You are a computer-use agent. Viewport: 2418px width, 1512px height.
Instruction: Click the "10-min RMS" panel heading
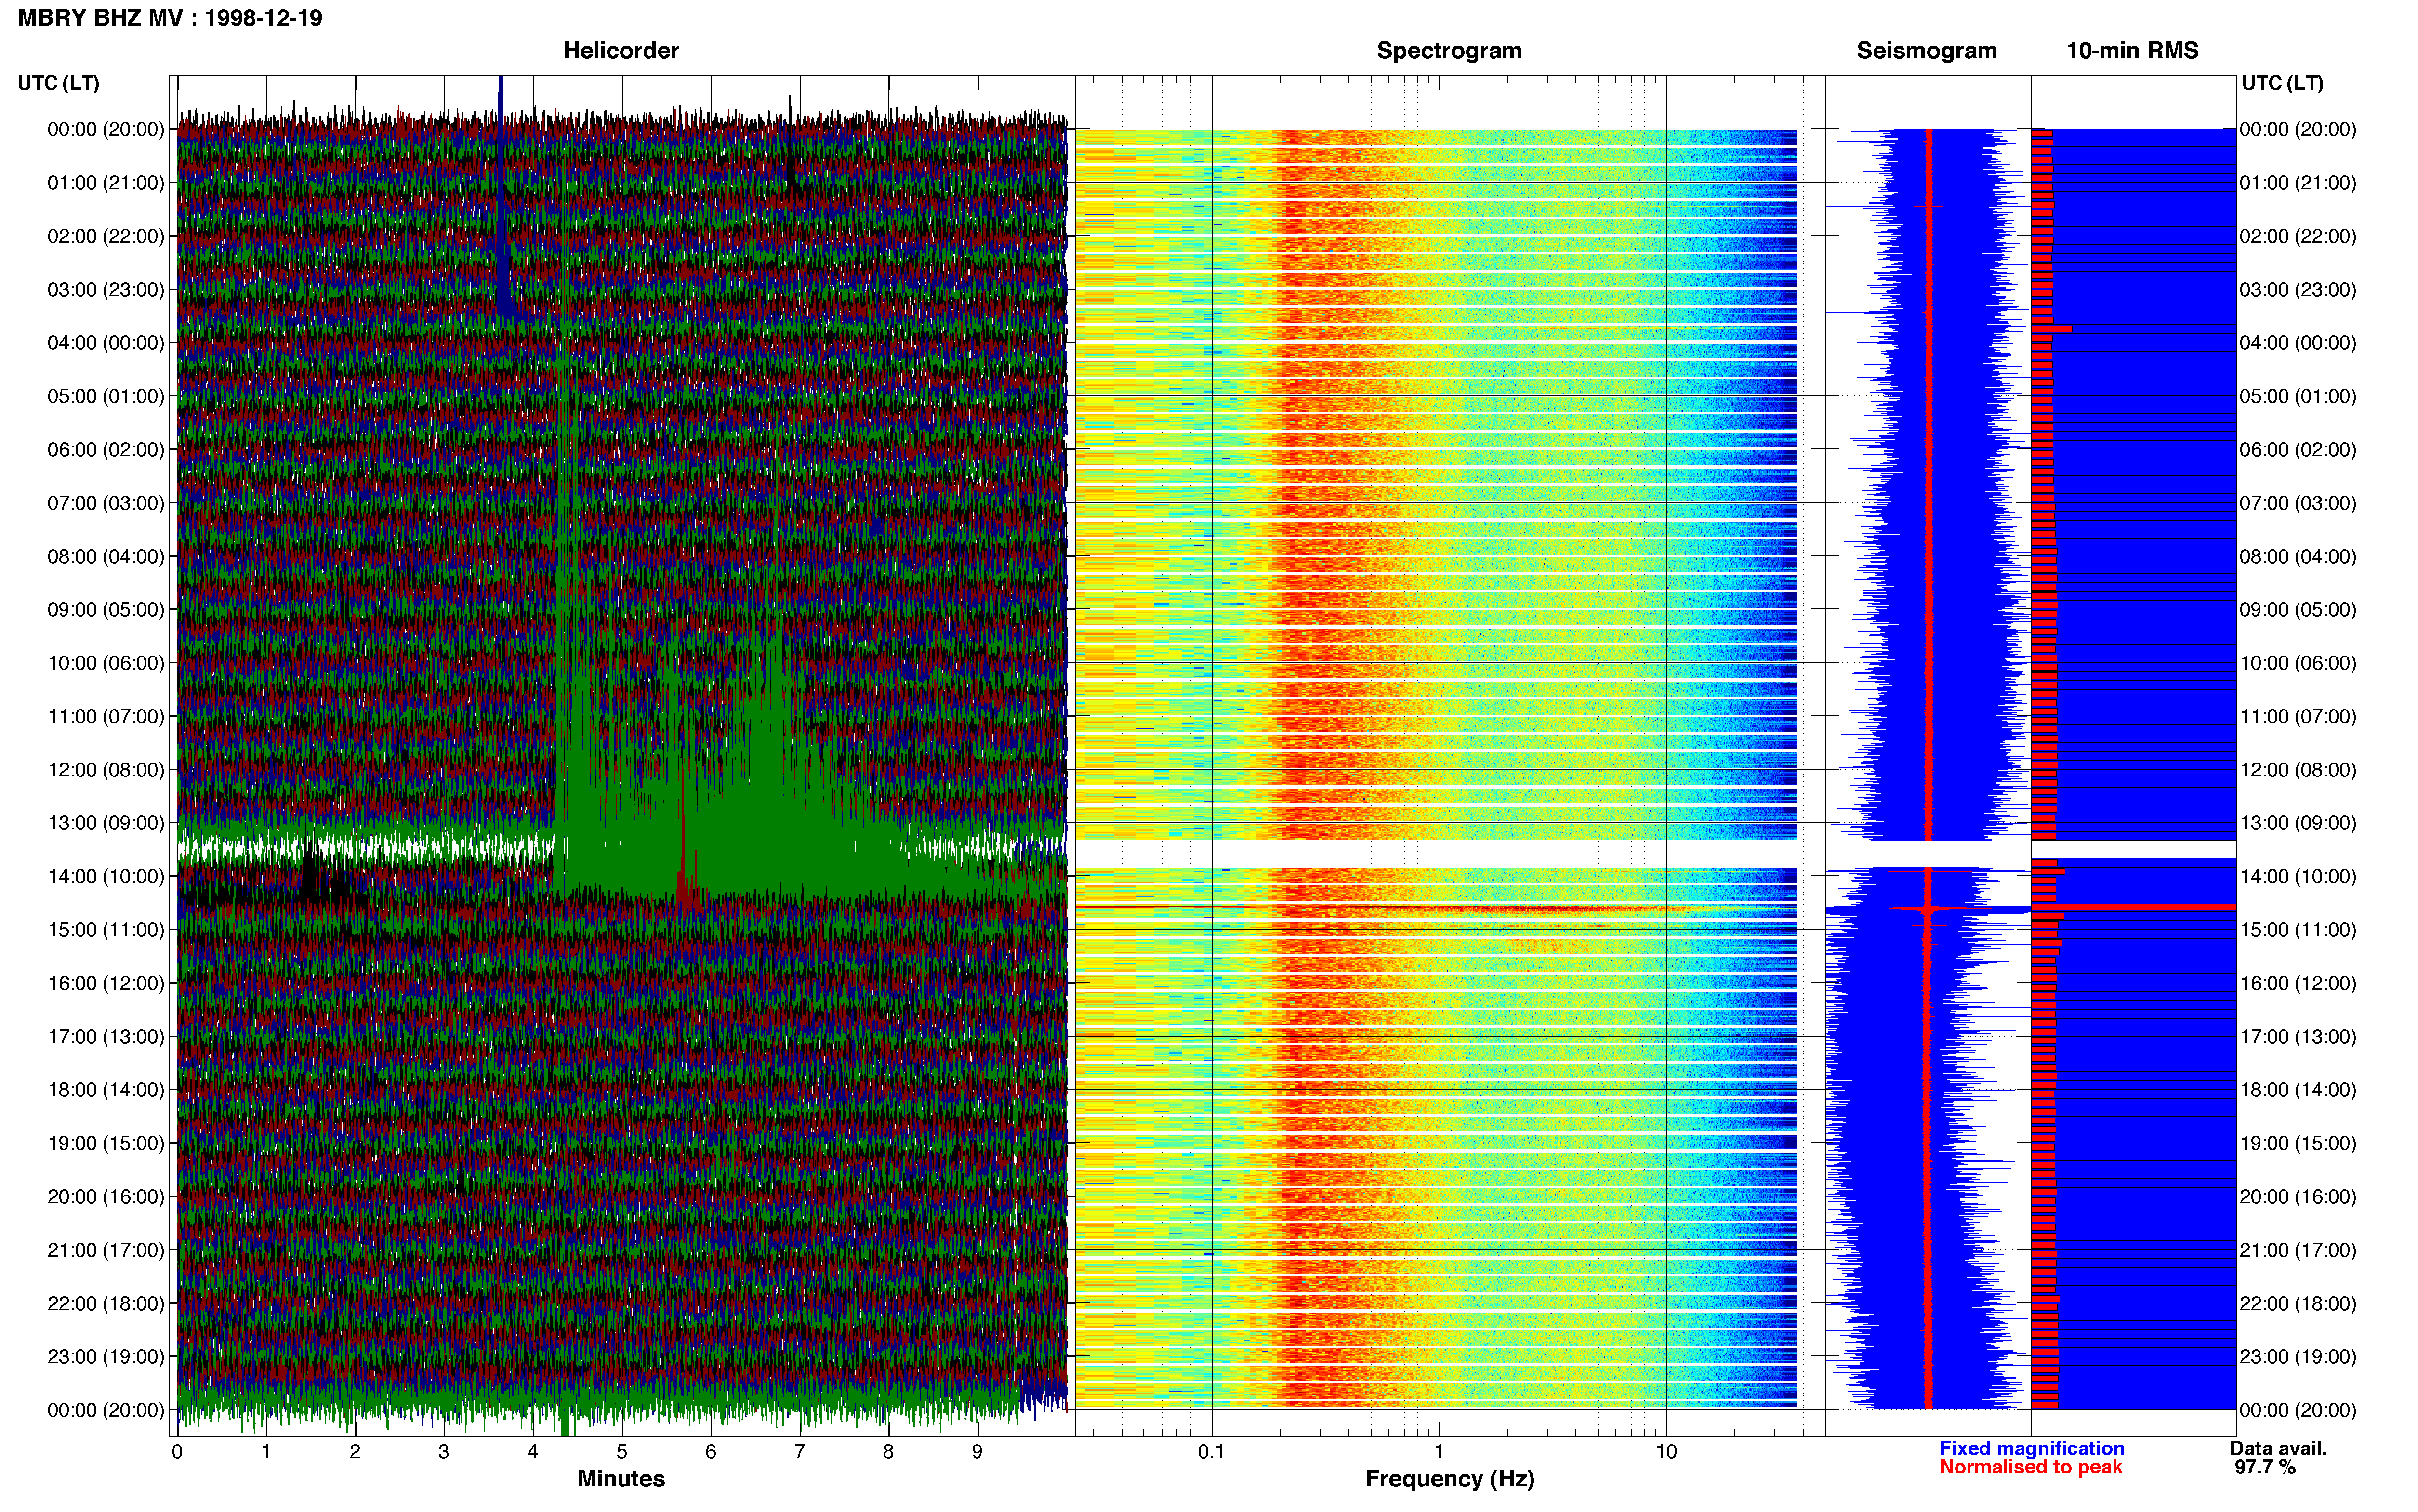coord(2132,51)
